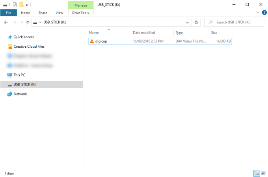Viewport: 268px width, 177px height.
Task: Click the VLC cone icon of digicap
Action: (x=92, y=41)
